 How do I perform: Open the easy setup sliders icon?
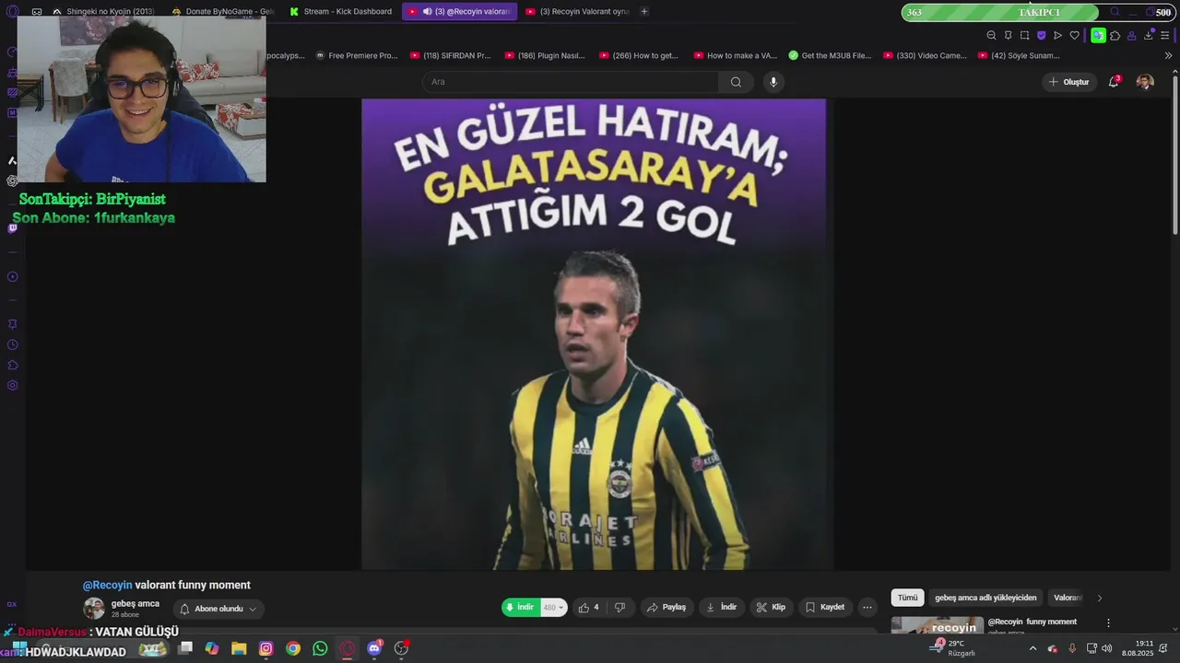point(1164,35)
